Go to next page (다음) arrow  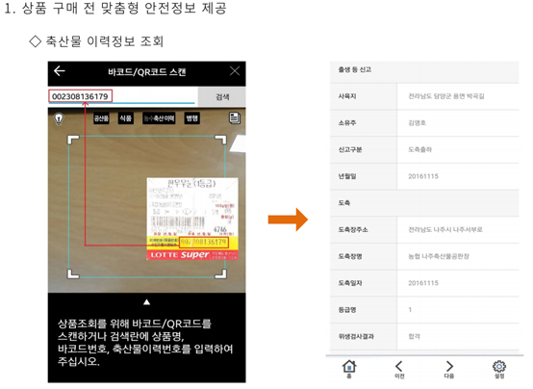(449, 369)
